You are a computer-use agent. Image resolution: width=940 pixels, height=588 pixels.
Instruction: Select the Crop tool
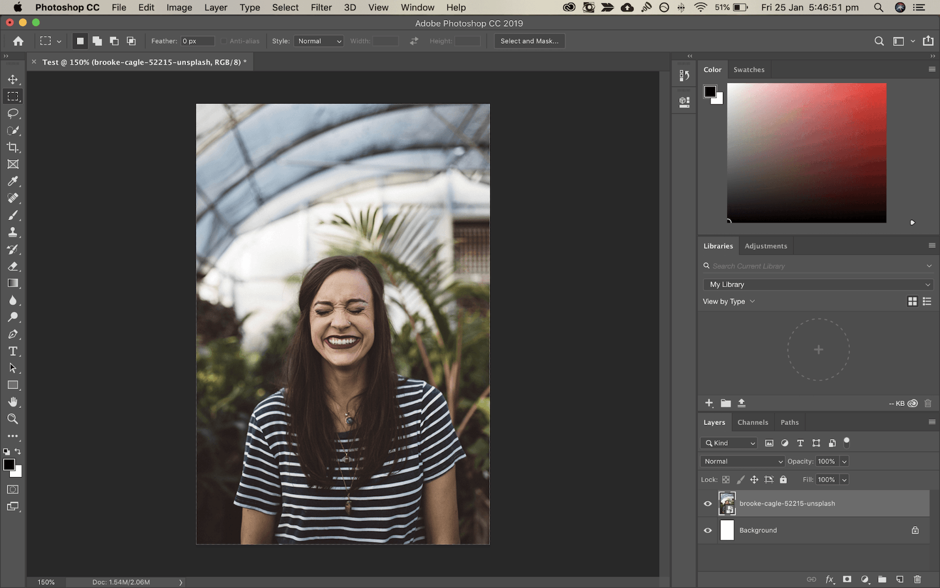(x=13, y=148)
